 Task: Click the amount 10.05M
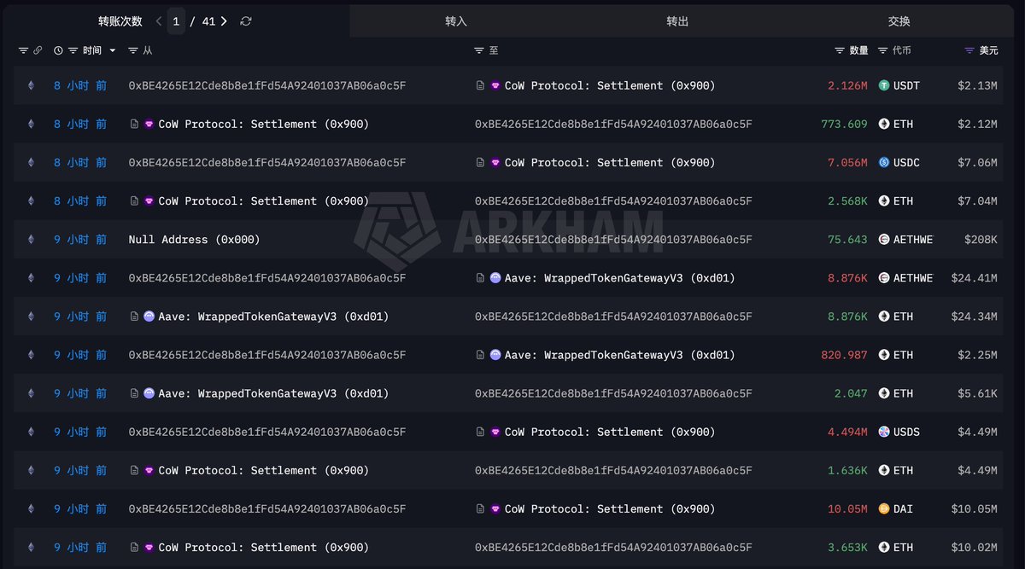(x=847, y=508)
